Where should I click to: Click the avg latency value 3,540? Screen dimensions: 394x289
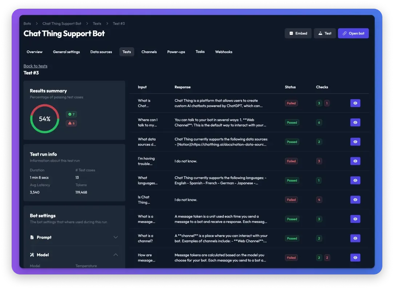coord(35,192)
